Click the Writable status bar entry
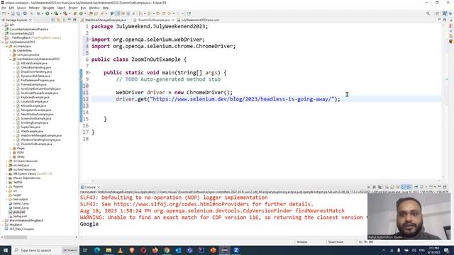The height and width of the screenshot is (255, 454). (302, 242)
